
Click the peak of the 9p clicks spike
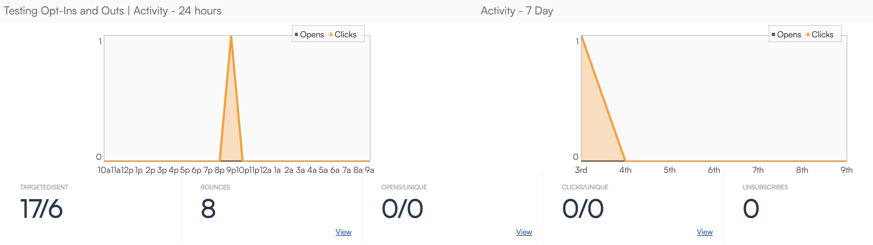pos(231,36)
